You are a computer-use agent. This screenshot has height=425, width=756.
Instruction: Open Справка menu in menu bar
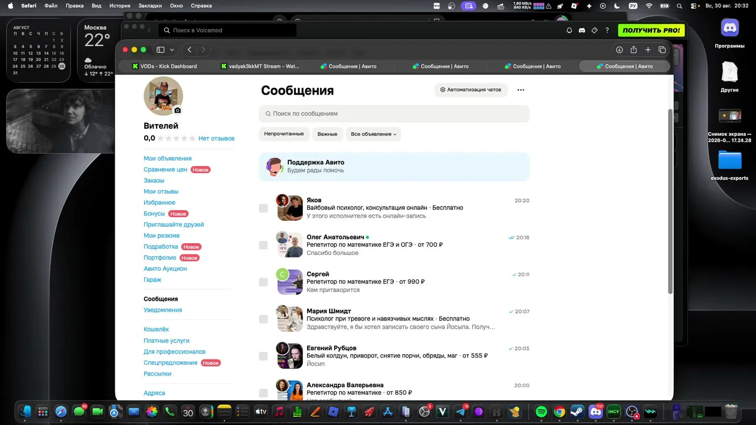(201, 5)
